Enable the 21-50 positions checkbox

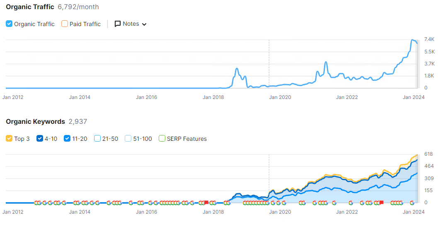click(97, 138)
